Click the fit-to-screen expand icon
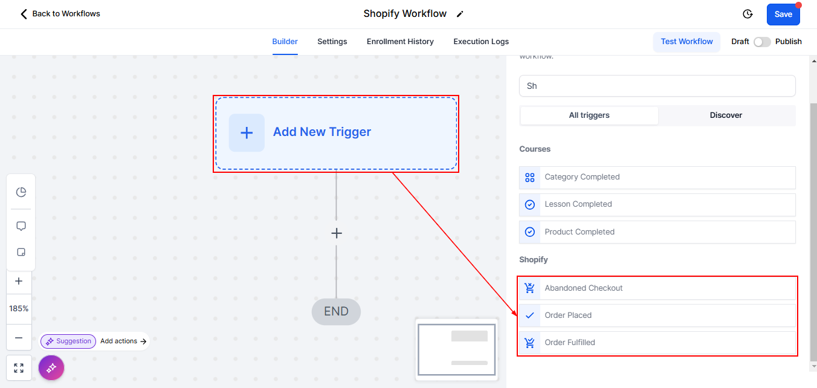The height and width of the screenshot is (388, 817). pyautogui.click(x=19, y=367)
